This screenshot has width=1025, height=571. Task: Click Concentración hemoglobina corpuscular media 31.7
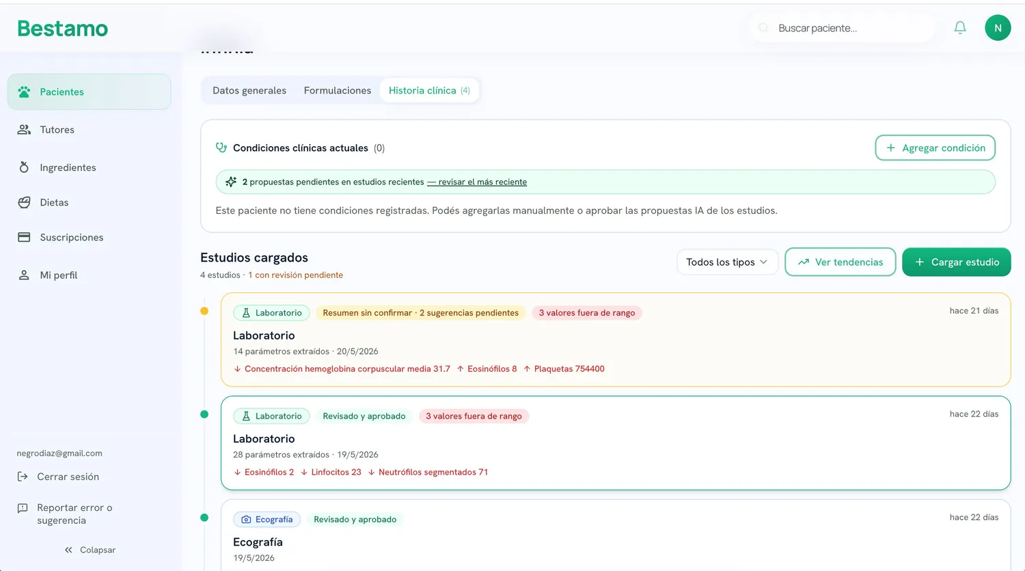coord(342,369)
